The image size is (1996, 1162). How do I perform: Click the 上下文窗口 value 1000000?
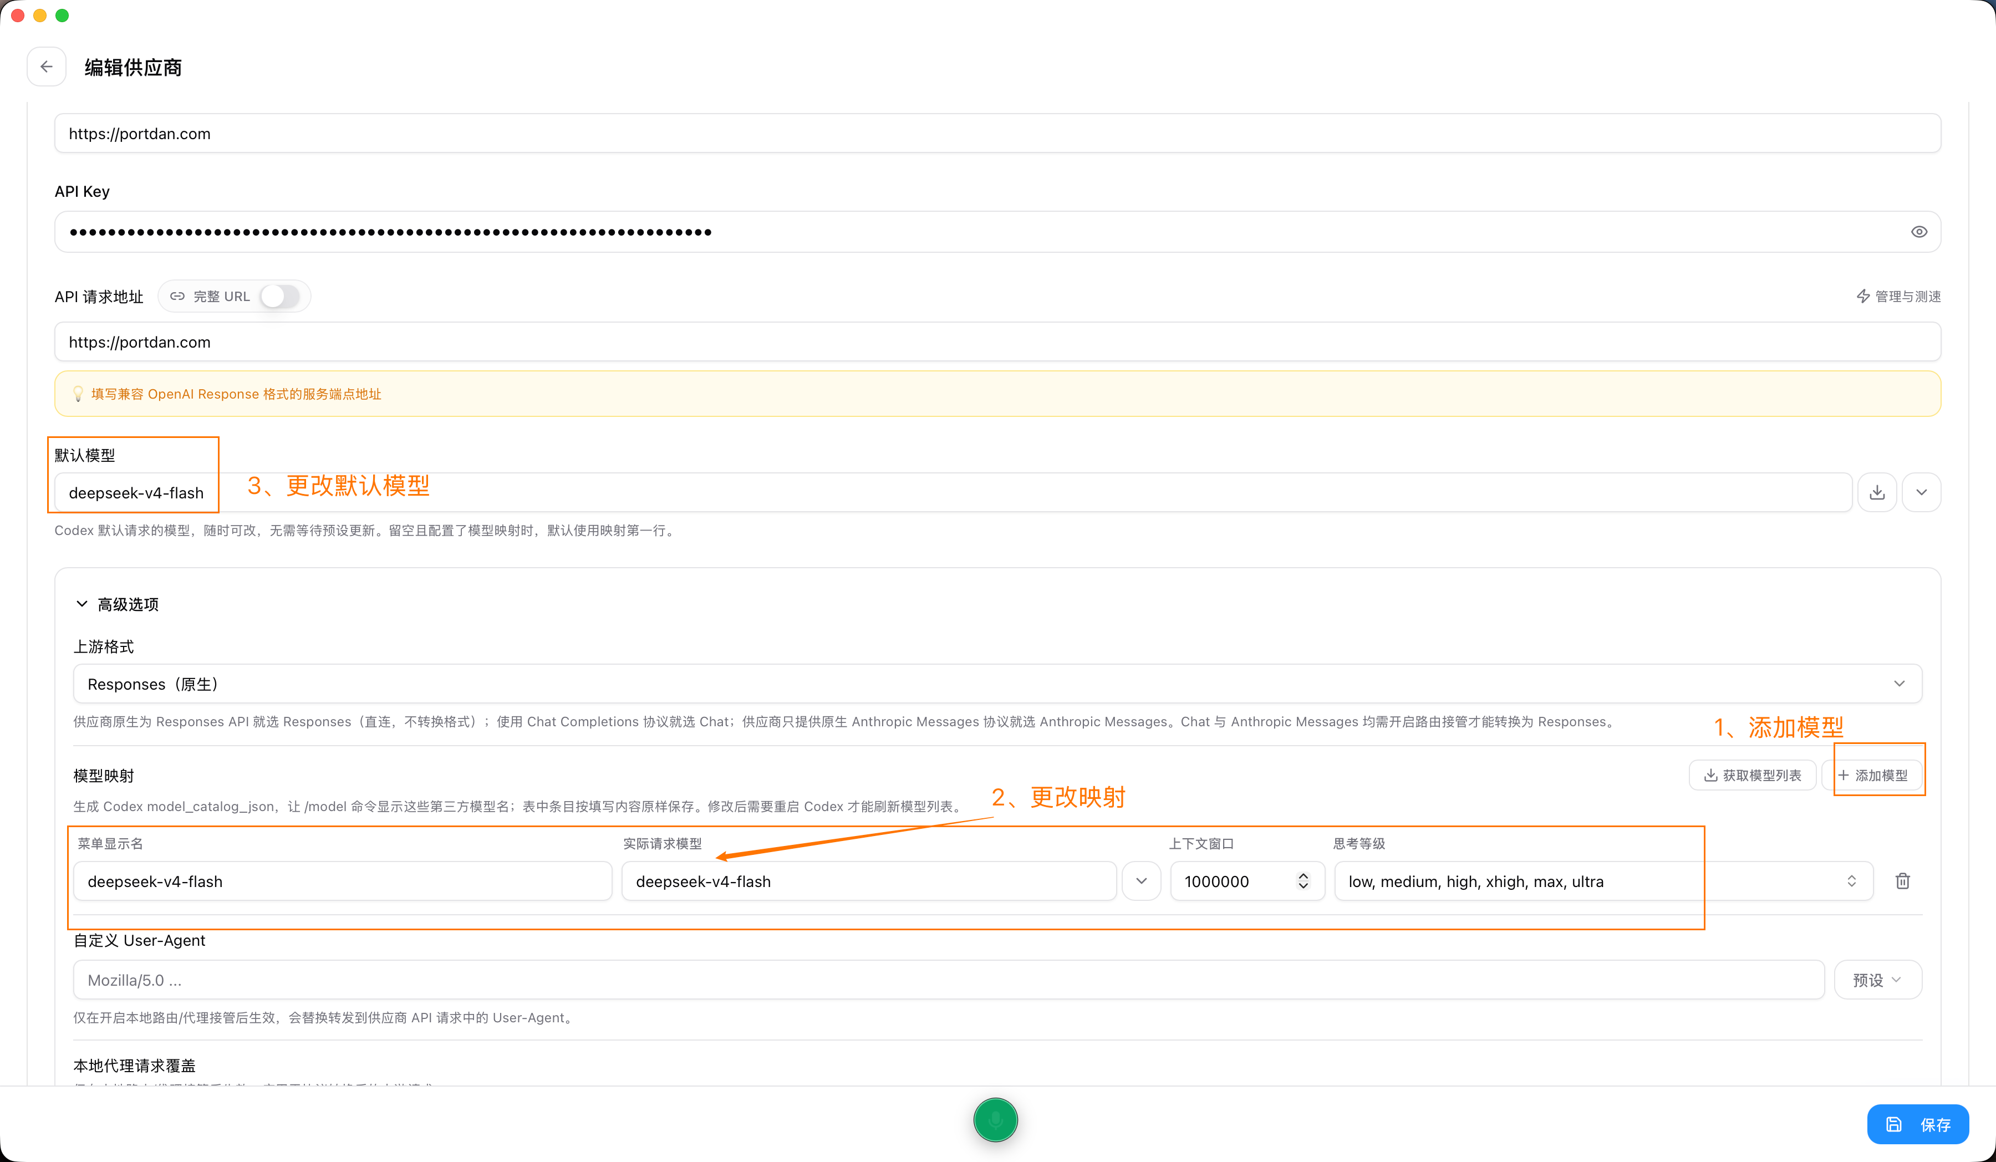pyautogui.click(x=1216, y=881)
